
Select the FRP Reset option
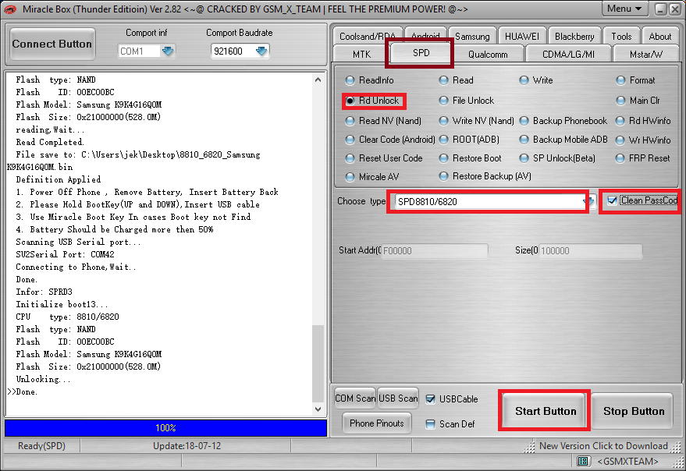tap(643, 158)
